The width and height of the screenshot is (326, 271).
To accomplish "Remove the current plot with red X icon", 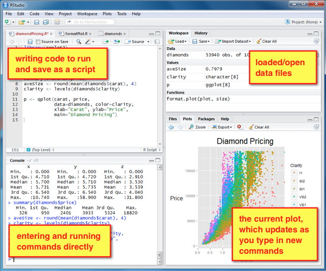I will coord(240,127).
